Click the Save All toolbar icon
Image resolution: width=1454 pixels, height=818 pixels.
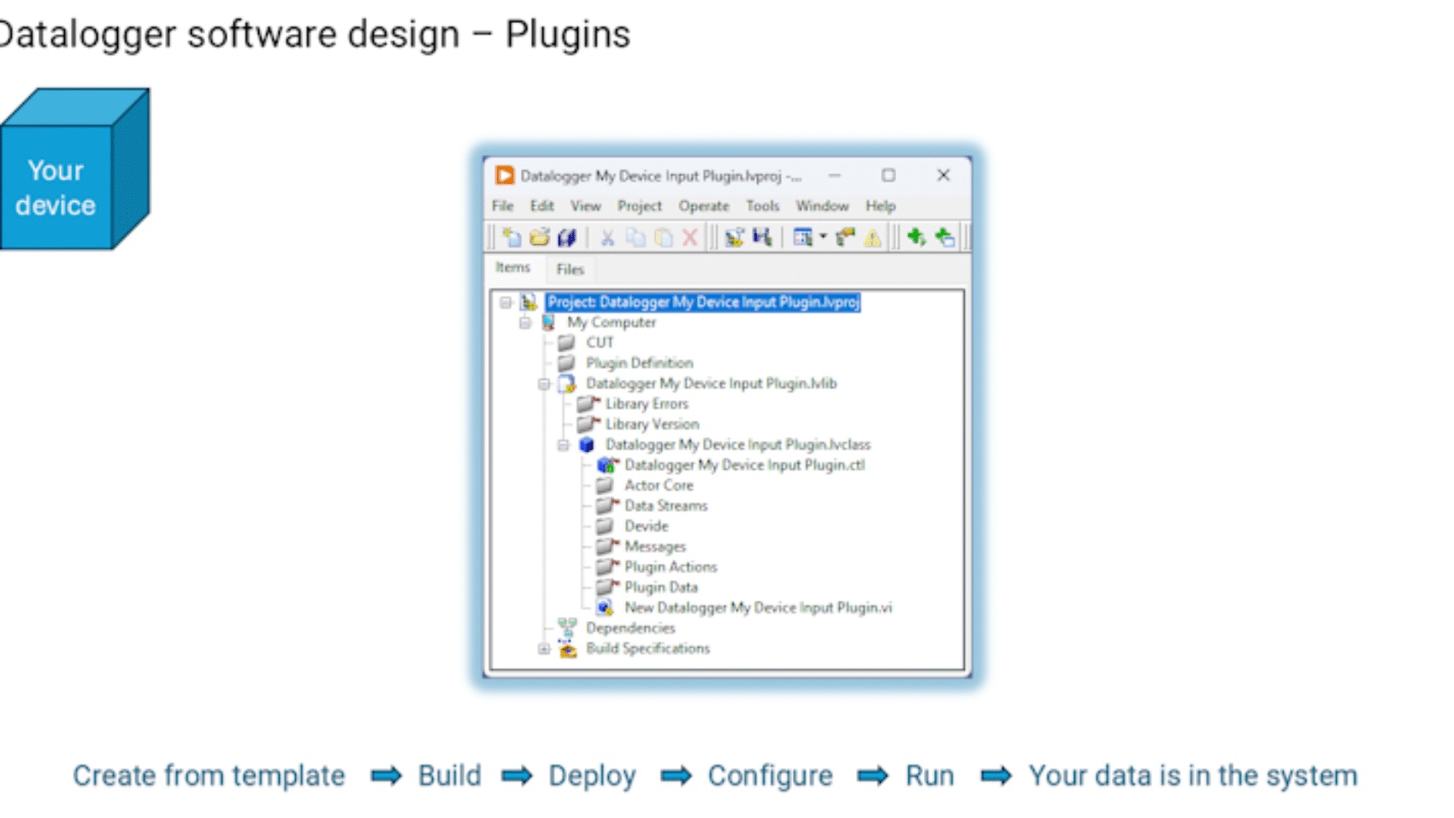[566, 237]
